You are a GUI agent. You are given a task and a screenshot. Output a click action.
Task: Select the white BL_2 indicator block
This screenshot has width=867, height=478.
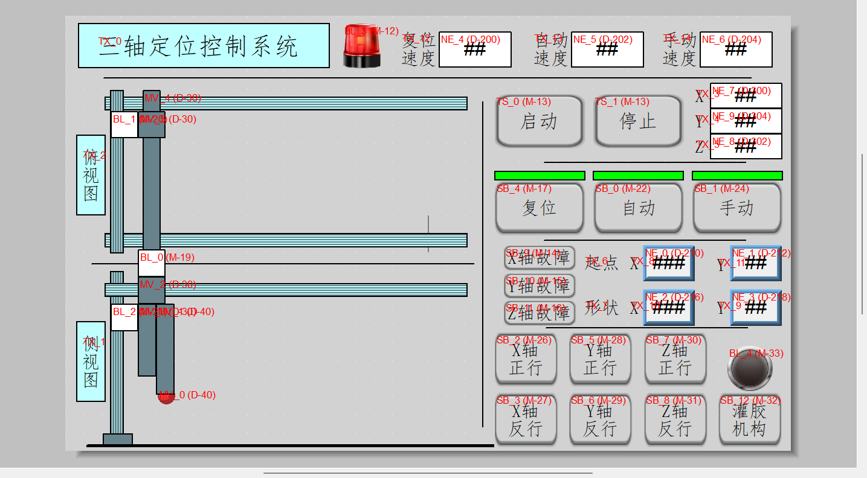[124, 317]
